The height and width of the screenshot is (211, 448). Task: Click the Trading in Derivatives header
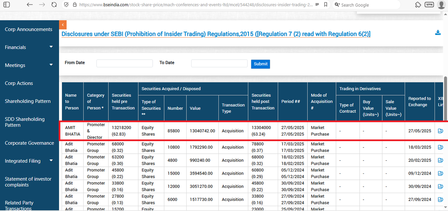(x=370, y=89)
